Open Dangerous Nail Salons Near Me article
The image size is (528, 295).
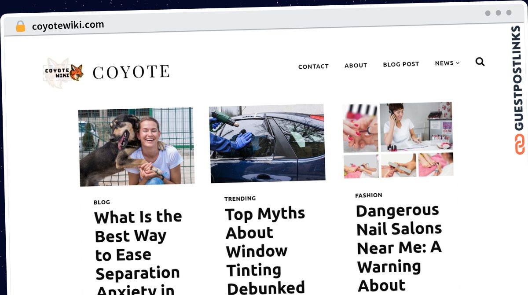(399, 247)
